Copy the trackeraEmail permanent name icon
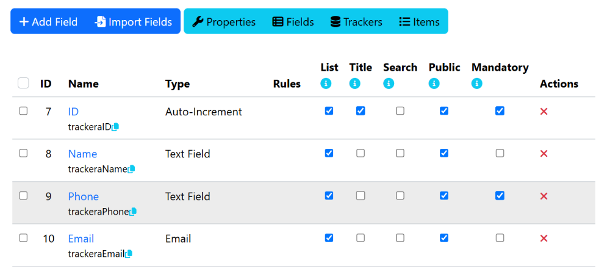The height and width of the screenshot is (272, 610). coord(129,254)
